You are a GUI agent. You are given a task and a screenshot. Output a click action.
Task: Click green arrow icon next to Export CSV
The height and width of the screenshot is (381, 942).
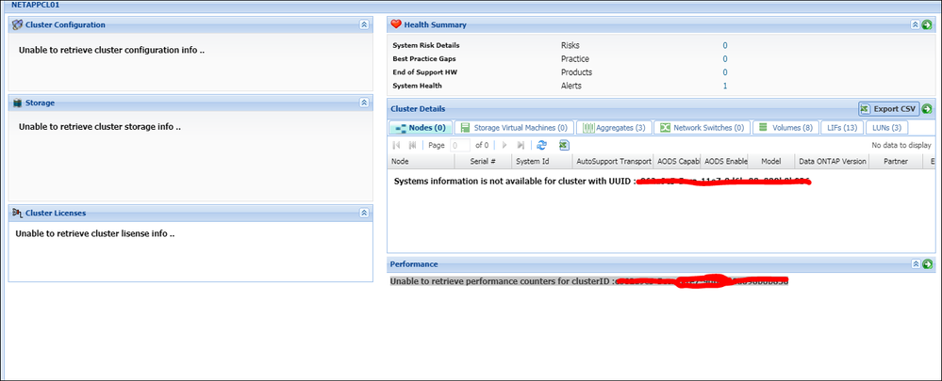927,109
